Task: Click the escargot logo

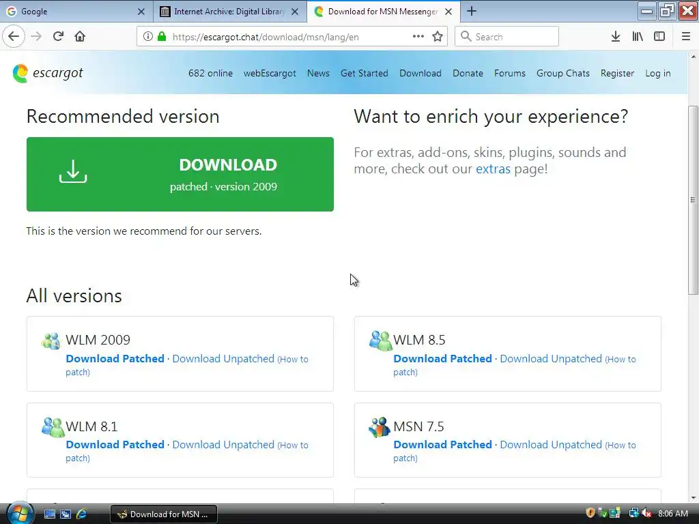Action: [x=48, y=73]
